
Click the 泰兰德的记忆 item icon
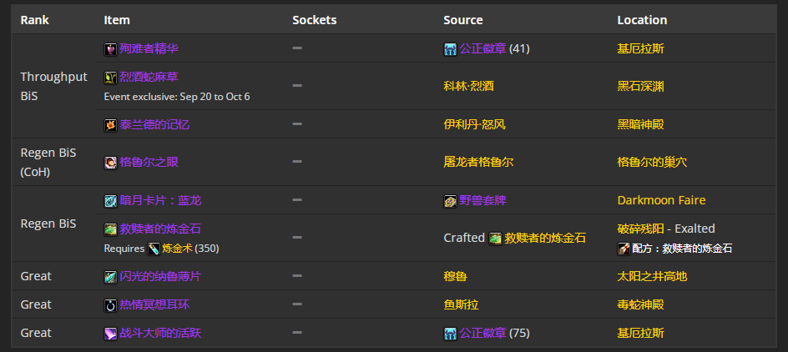110,125
